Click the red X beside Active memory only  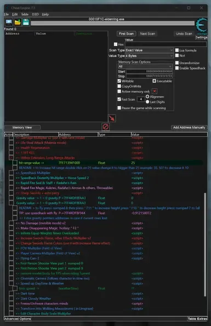tap(155, 91)
